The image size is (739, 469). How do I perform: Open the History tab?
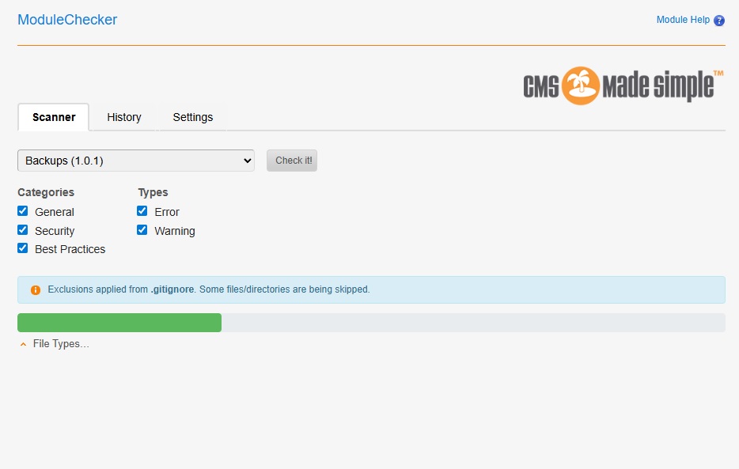[x=124, y=117]
